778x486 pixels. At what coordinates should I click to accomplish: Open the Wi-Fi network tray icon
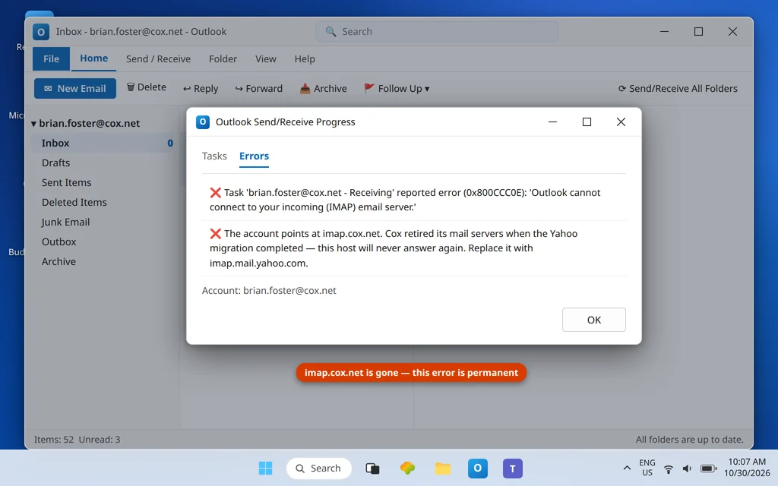coord(669,469)
